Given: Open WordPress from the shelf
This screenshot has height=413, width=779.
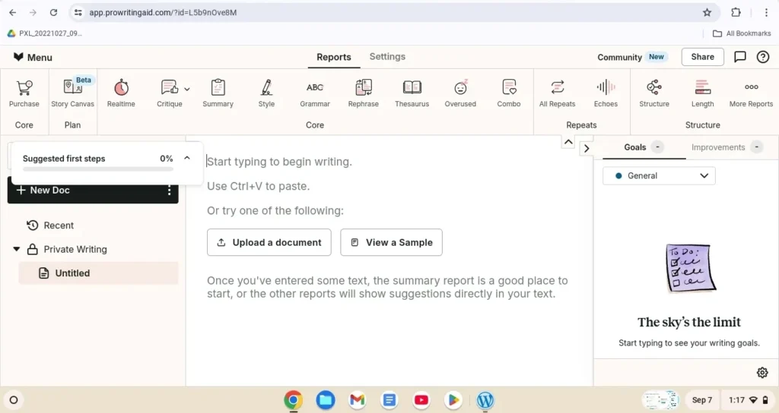Looking at the screenshot, I should coord(485,400).
